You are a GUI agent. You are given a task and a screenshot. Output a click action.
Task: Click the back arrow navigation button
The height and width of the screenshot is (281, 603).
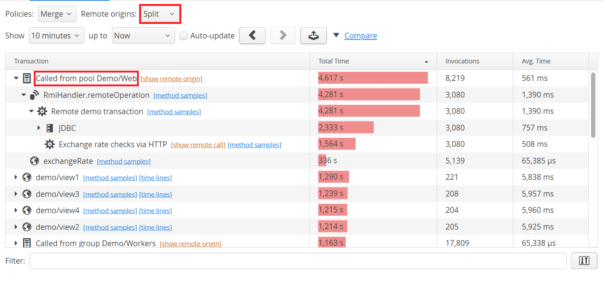252,36
